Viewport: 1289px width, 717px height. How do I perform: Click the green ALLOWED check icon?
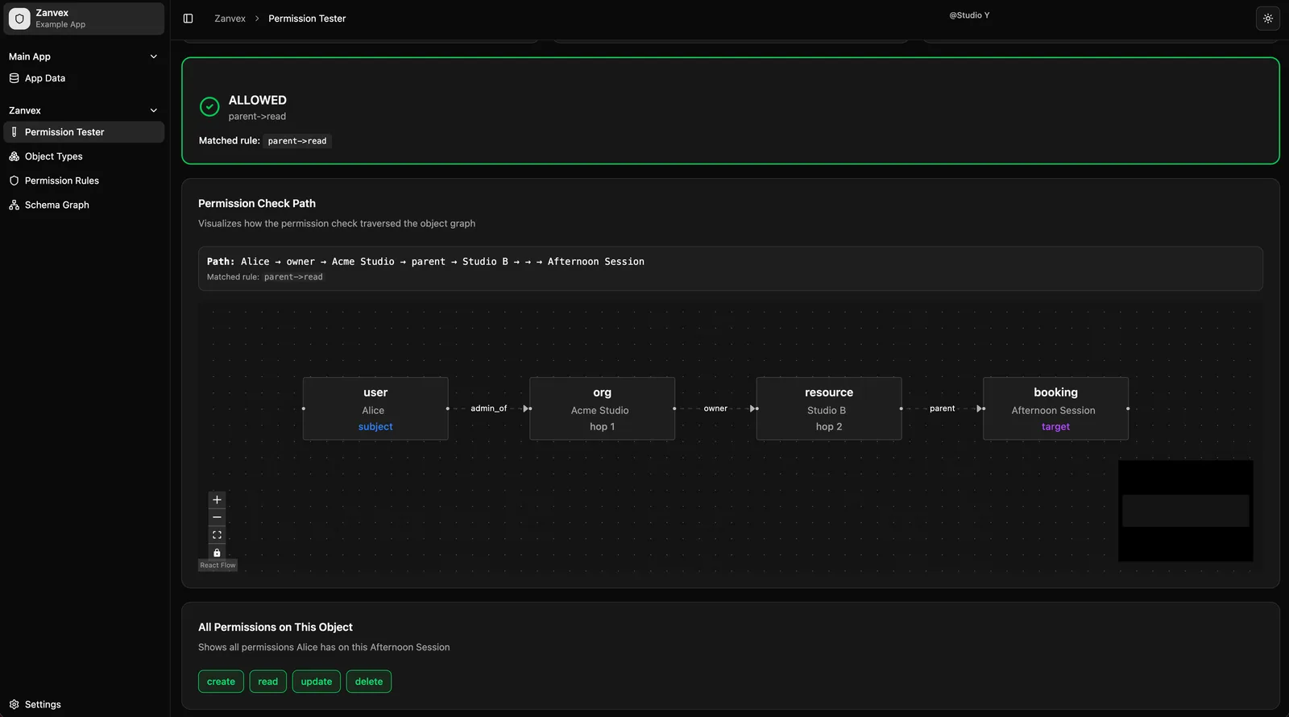click(x=209, y=106)
